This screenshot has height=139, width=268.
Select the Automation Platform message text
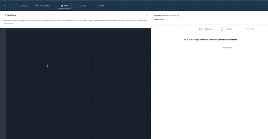coord(210,40)
